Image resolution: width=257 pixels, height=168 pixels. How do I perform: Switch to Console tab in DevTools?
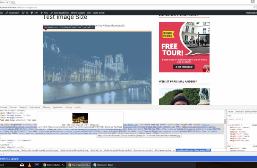coord(3,108)
